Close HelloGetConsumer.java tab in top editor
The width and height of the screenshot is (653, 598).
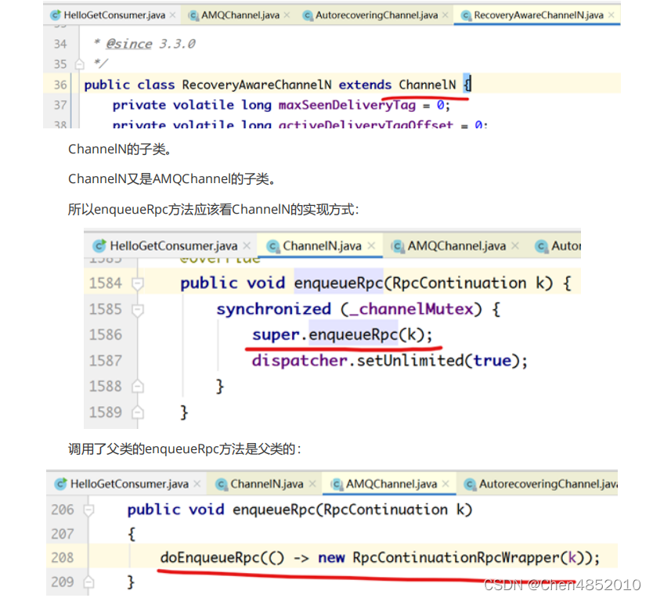(x=172, y=16)
